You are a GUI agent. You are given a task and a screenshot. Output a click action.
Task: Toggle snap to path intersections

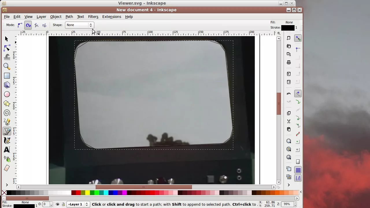point(298,110)
